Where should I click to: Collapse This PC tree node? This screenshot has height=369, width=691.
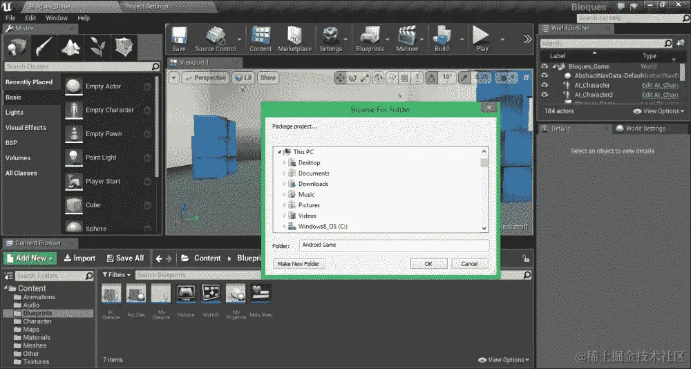pos(279,152)
